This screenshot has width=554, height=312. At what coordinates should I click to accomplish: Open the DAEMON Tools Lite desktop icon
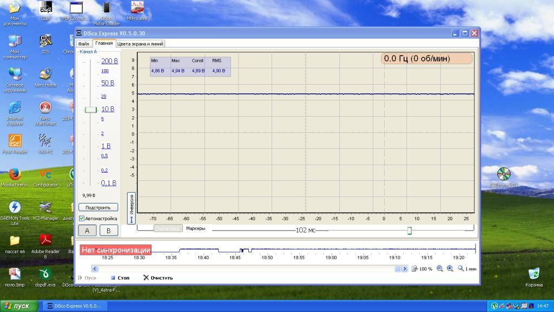click(x=15, y=213)
